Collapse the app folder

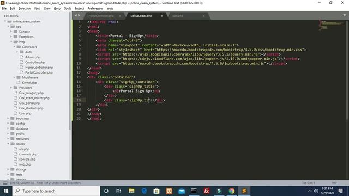pos(8,27)
